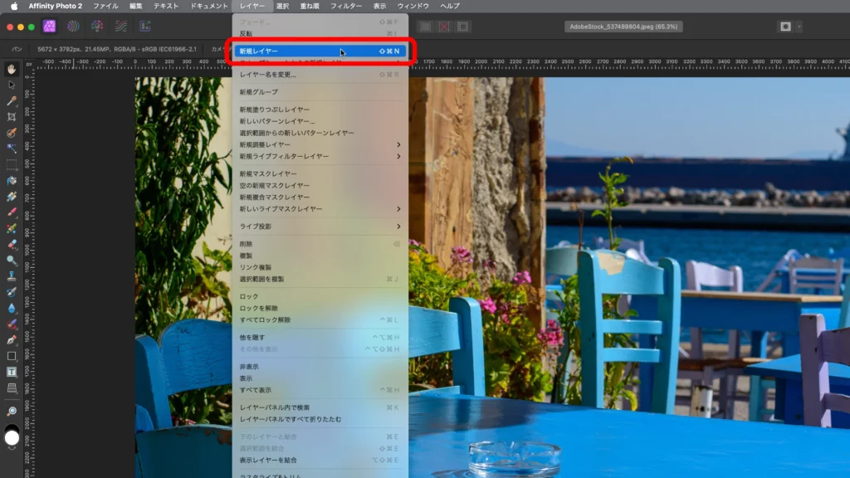Image resolution: width=850 pixels, height=478 pixels.
Task: Open the Export Persona icon
Action: [145, 27]
